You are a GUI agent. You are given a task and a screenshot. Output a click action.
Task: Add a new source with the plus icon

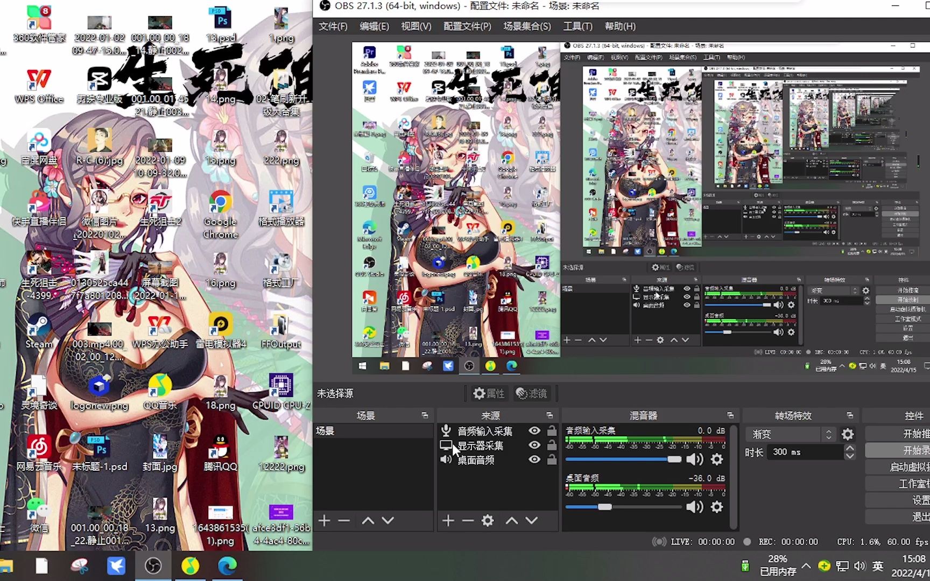pos(448,521)
